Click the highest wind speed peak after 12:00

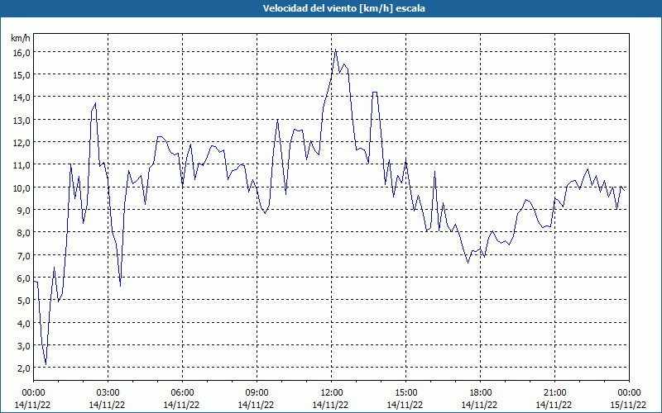(336, 50)
